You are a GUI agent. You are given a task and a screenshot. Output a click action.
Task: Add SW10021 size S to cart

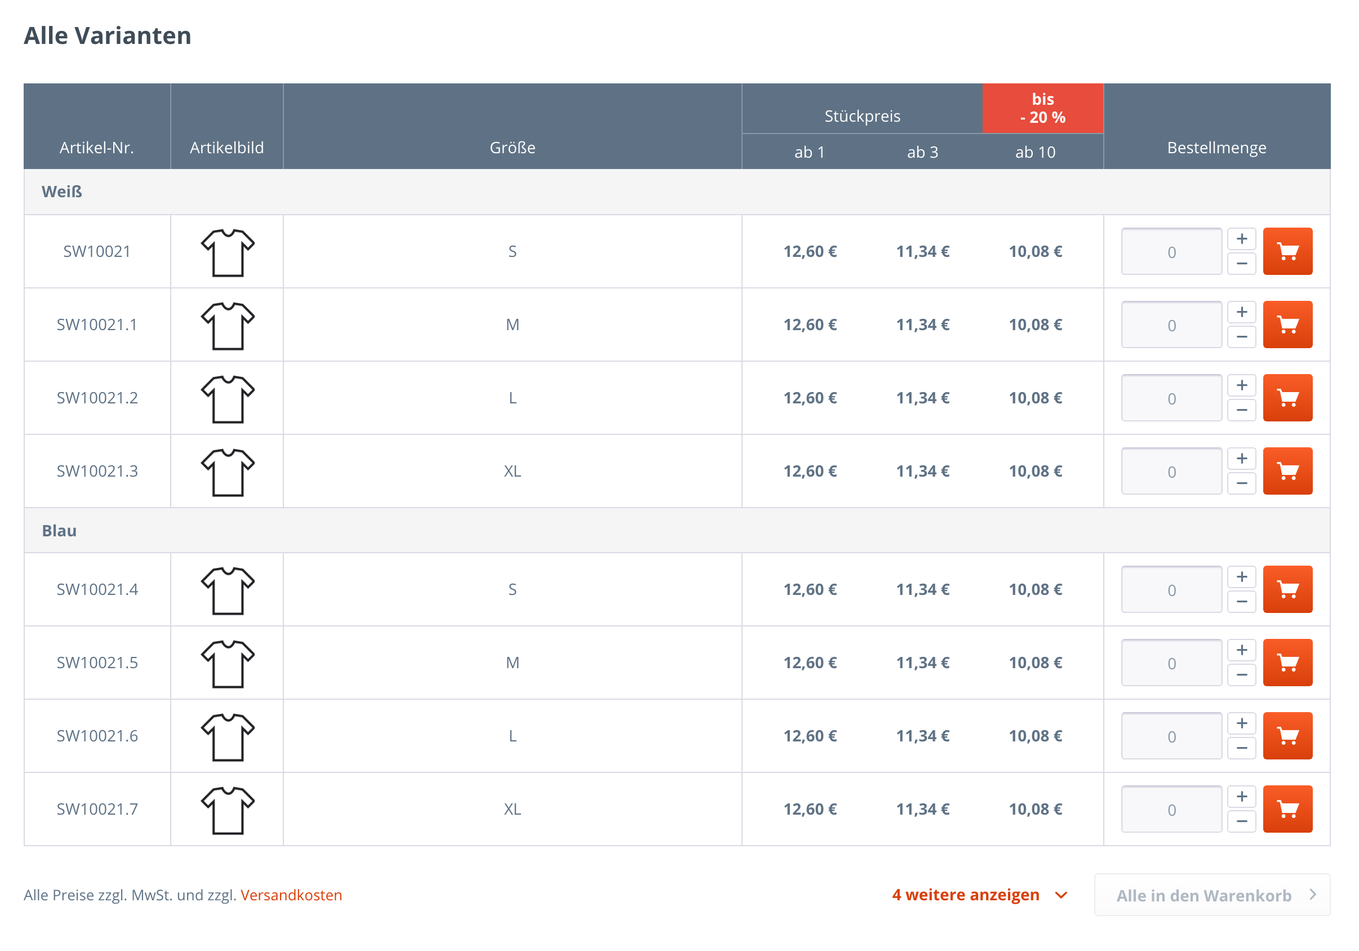tap(1287, 251)
